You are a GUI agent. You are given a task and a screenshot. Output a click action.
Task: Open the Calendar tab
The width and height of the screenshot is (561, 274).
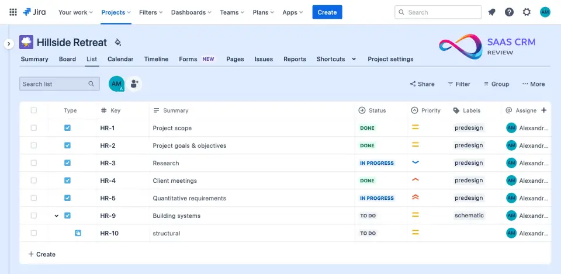pos(120,59)
